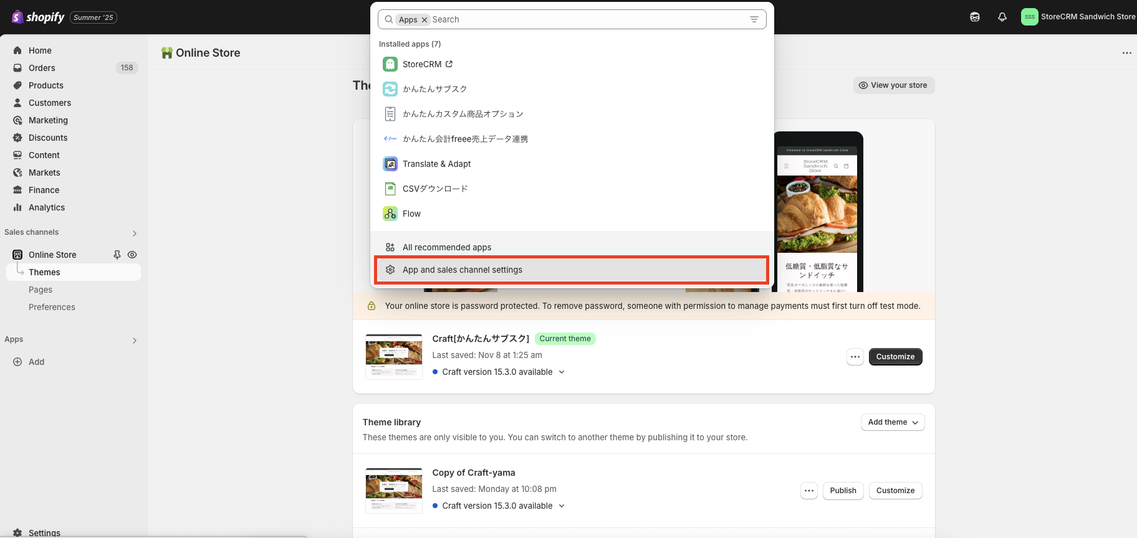Select Themes in sidebar

point(74,272)
